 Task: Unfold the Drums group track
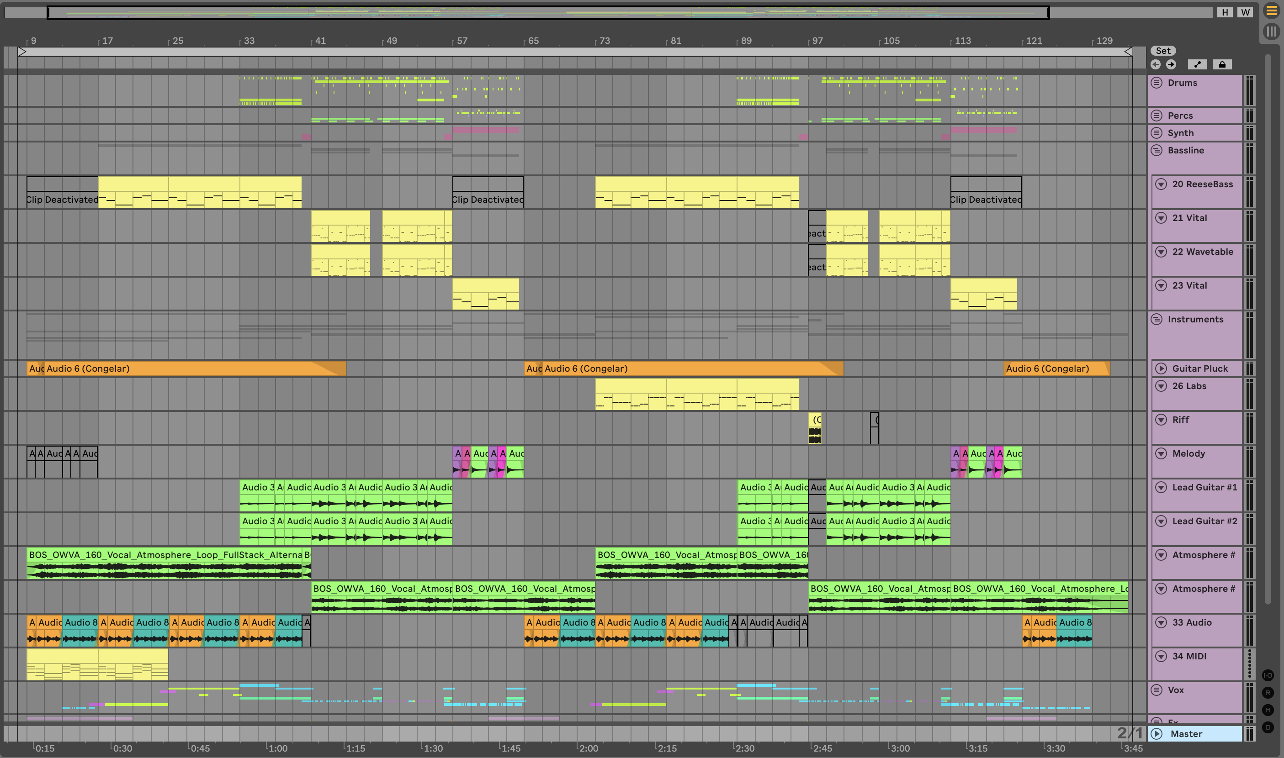point(1157,83)
